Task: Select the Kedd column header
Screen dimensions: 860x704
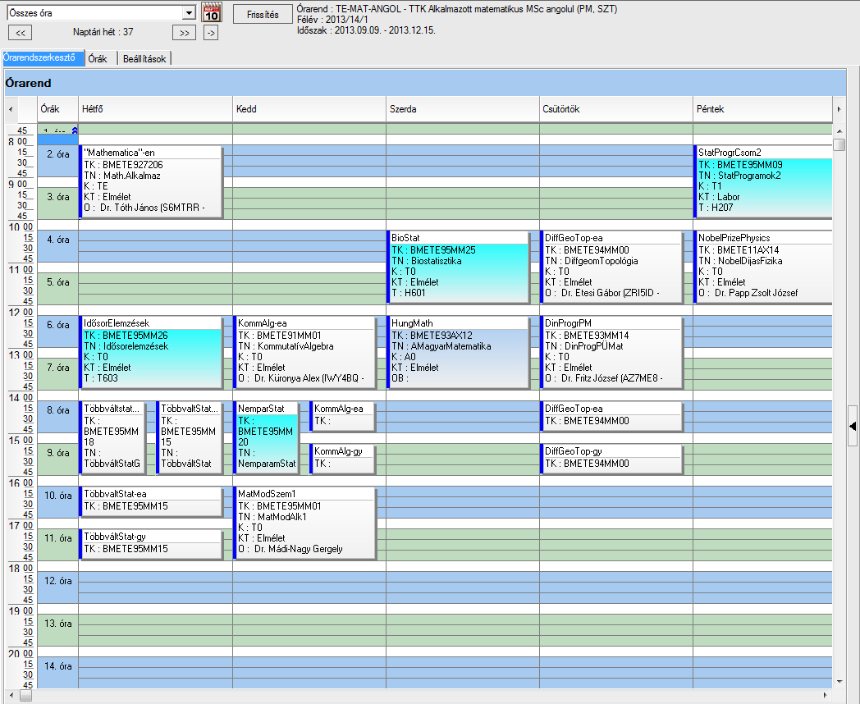Action: click(x=309, y=109)
